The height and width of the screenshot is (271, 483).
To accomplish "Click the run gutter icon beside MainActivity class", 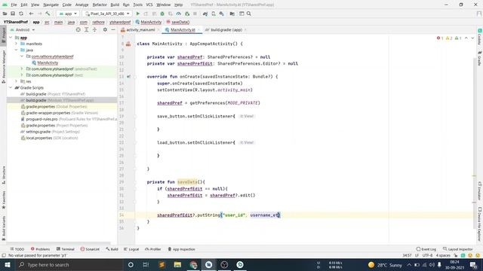I will coord(128,44).
